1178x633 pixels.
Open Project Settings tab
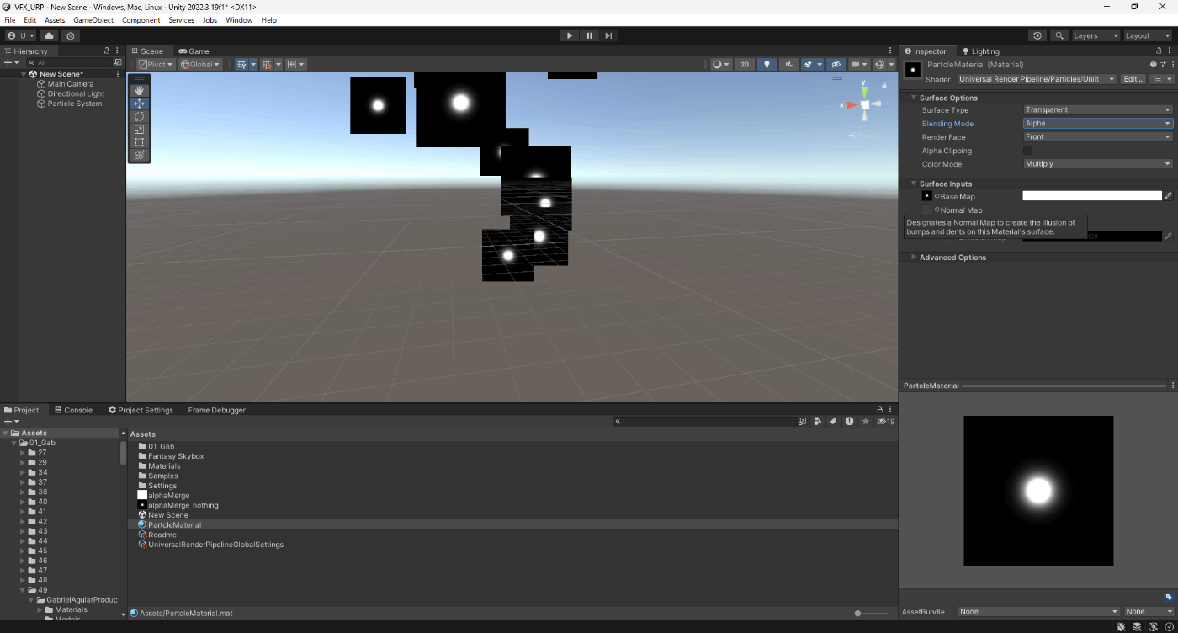[141, 410]
